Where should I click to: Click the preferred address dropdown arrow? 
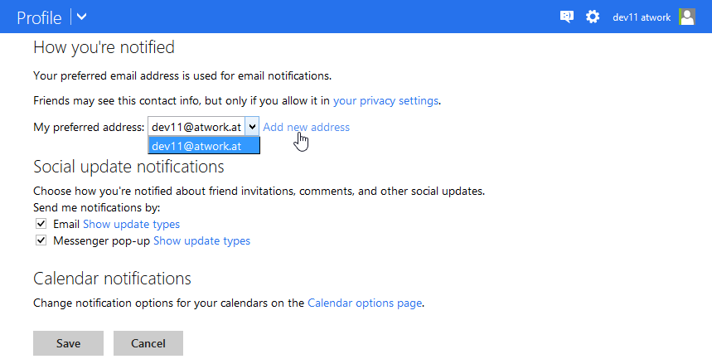252,127
